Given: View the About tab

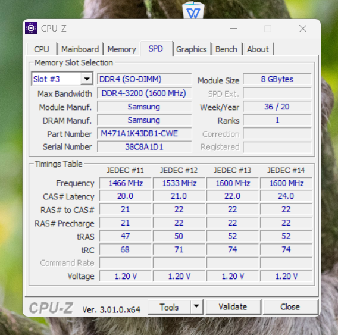Looking at the screenshot, I should pos(258,49).
